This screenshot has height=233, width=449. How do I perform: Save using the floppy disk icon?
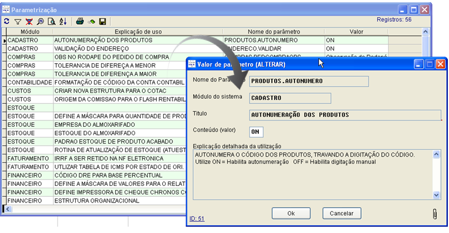[102, 21]
